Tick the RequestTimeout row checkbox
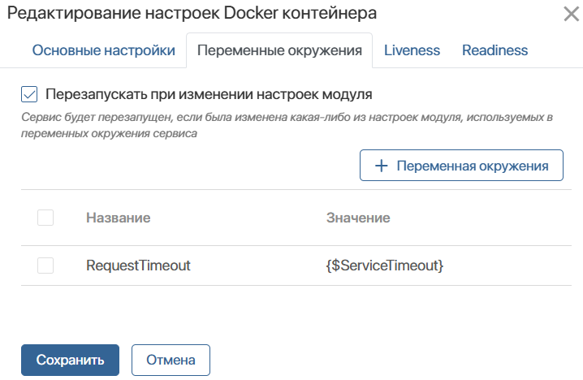583x380 pixels. coord(45,266)
